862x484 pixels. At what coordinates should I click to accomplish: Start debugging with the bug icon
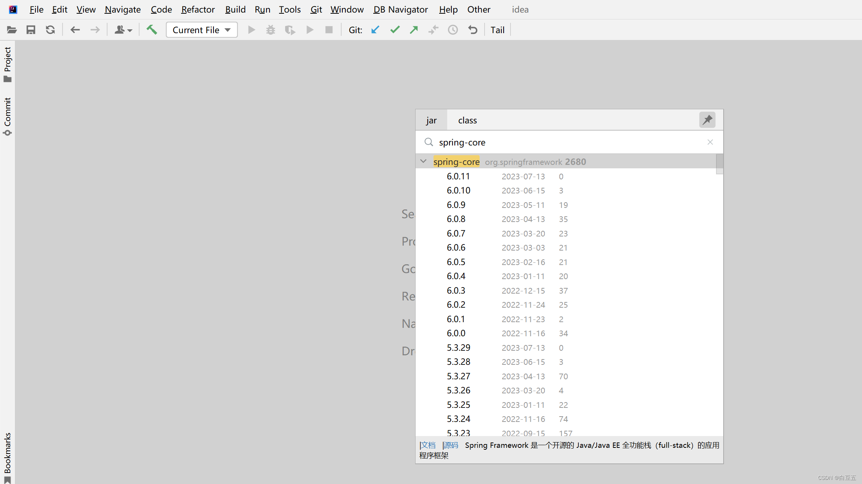(x=271, y=30)
